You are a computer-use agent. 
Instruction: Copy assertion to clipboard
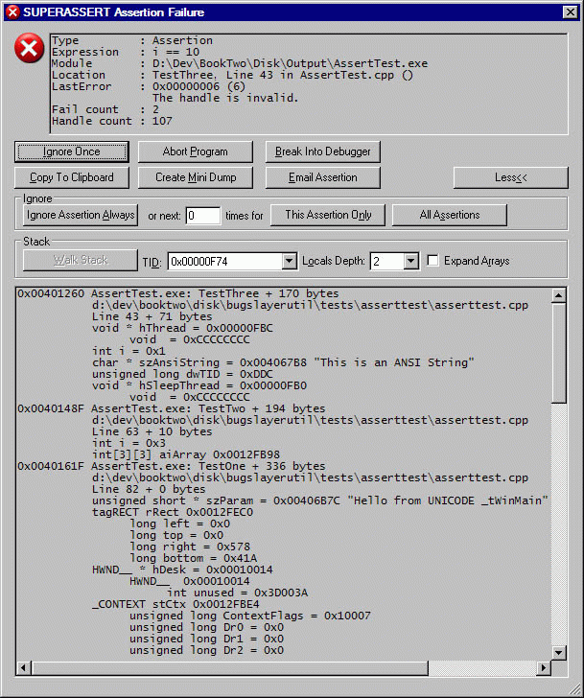pyautogui.click(x=72, y=177)
